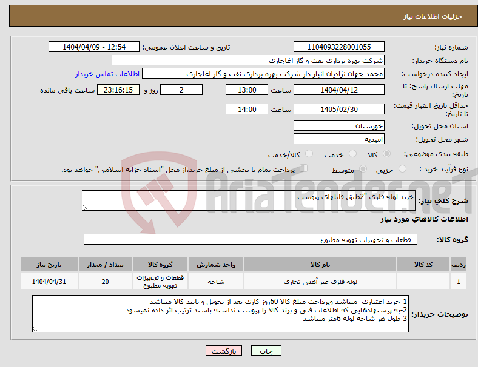The image size is (478, 367).
Task: Click the deadline time field 13:00
Action: pos(247,90)
